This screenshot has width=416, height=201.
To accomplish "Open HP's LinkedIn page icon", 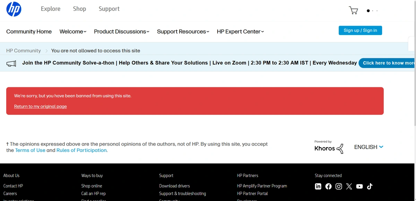I will pos(318,186).
